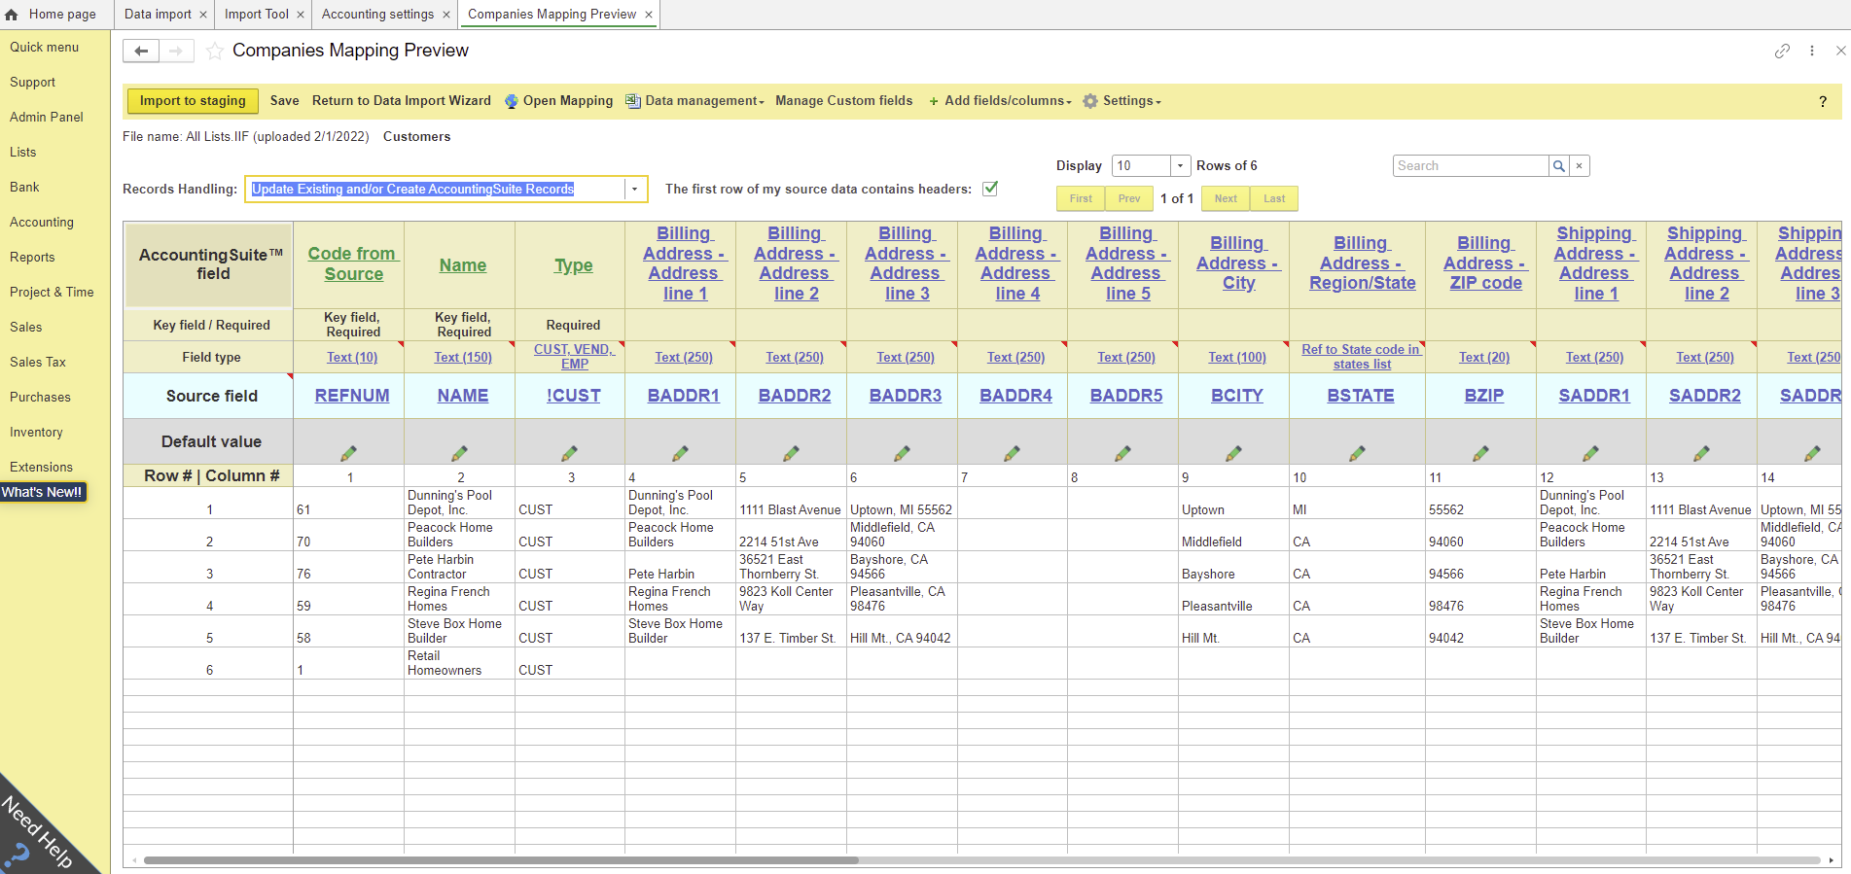Close the Companies Mapping Preview tab

[x=649, y=15]
